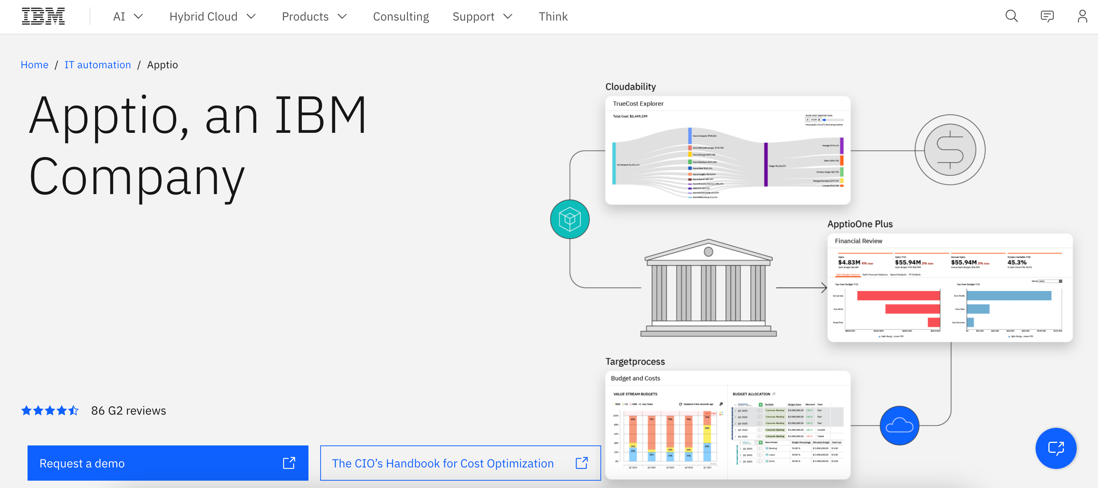Click external link icon on CIO's Handbook button
1098x488 pixels.
[581, 463]
